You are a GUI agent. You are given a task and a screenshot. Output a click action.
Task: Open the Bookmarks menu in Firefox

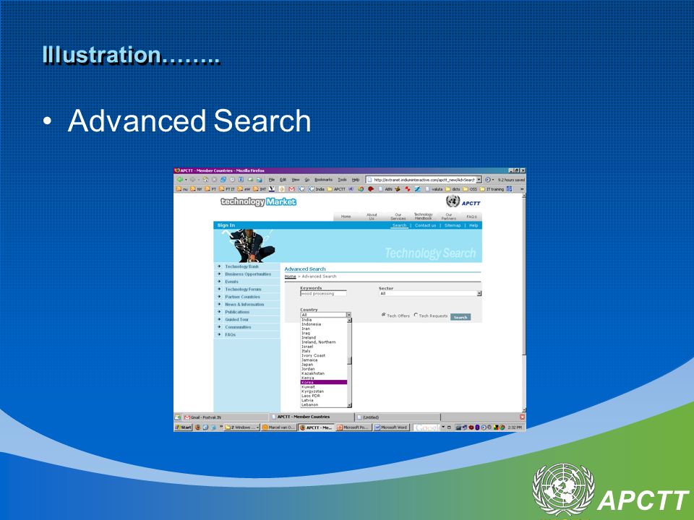click(323, 180)
